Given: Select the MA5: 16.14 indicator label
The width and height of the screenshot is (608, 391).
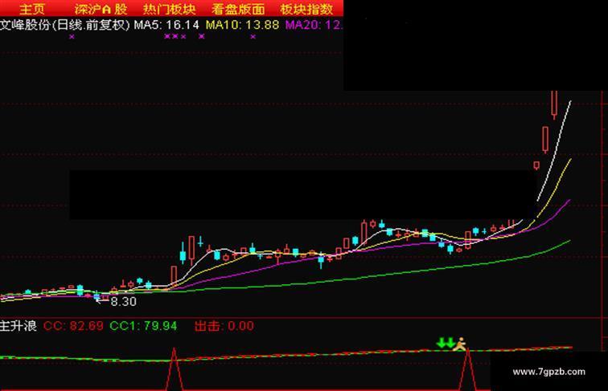Looking at the screenshot, I should click(x=166, y=25).
